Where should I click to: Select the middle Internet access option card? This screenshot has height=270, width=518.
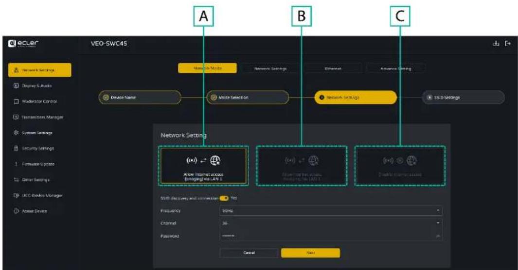tap(302, 166)
